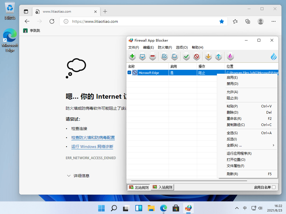Viewport: 286px width, 214px height.
Task: Select 允许(A) from context menu
Action: (247, 92)
